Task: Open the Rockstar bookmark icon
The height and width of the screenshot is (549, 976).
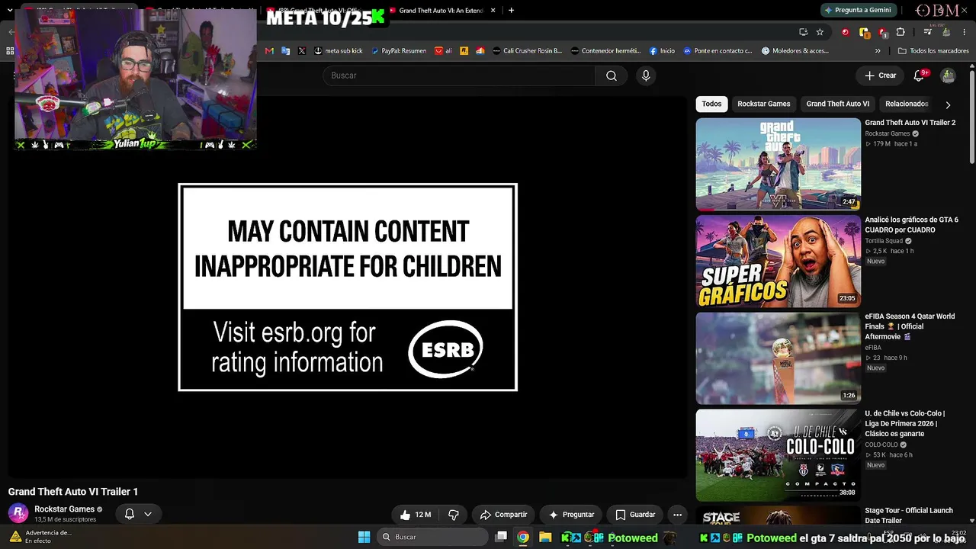Action: click(464, 51)
